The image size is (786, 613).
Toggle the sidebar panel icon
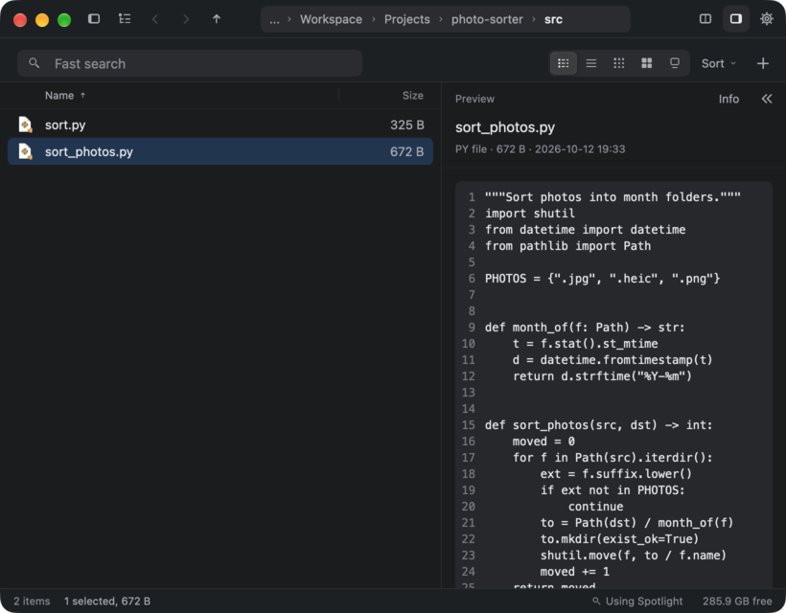click(94, 19)
